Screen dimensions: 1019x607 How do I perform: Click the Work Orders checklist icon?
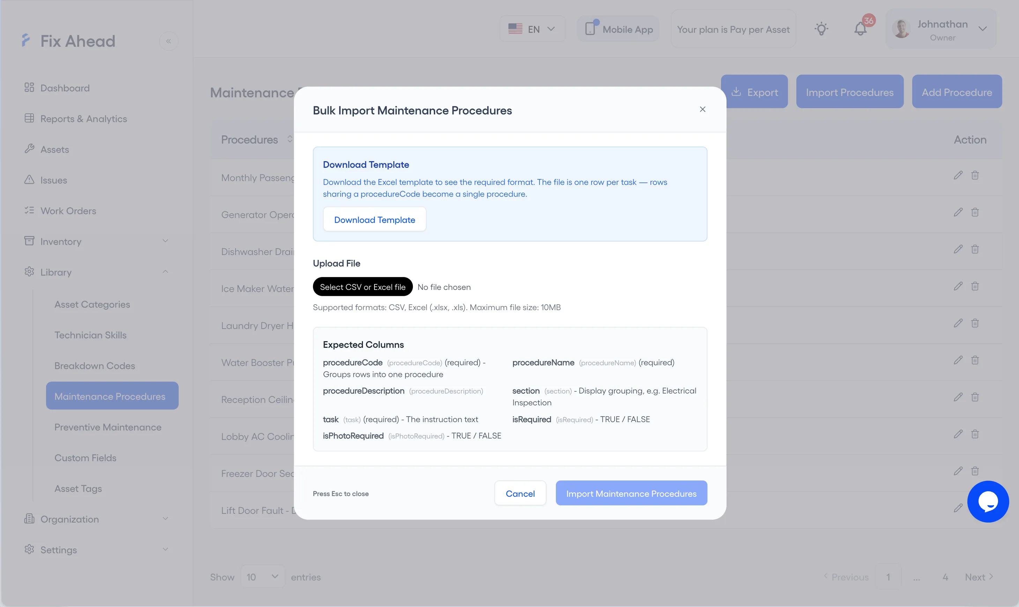click(x=29, y=210)
